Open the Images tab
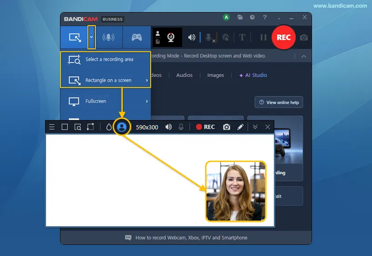The width and height of the screenshot is (372, 256). coord(215,75)
